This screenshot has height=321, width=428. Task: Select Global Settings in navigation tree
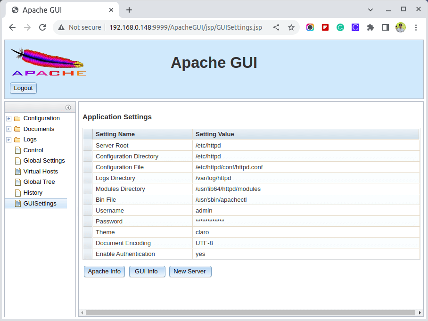[44, 161]
